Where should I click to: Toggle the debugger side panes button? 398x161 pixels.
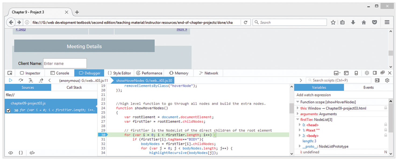tap(377, 80)
